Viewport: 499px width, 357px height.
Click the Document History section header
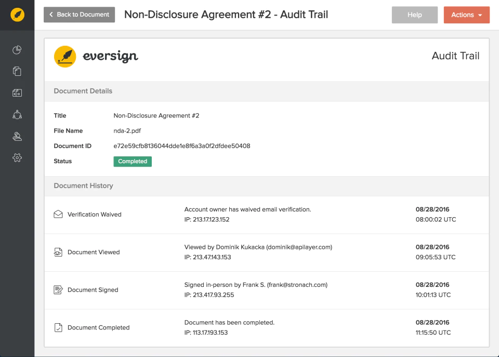coord(83,186)
